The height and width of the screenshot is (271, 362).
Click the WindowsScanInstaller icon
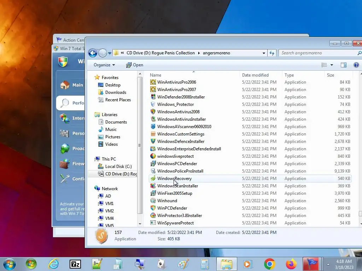coord(153,186)
